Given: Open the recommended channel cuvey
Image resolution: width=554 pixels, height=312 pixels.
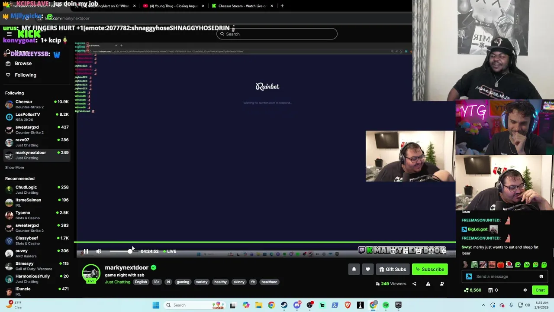Looking at the screenshot, I should 37,253.
